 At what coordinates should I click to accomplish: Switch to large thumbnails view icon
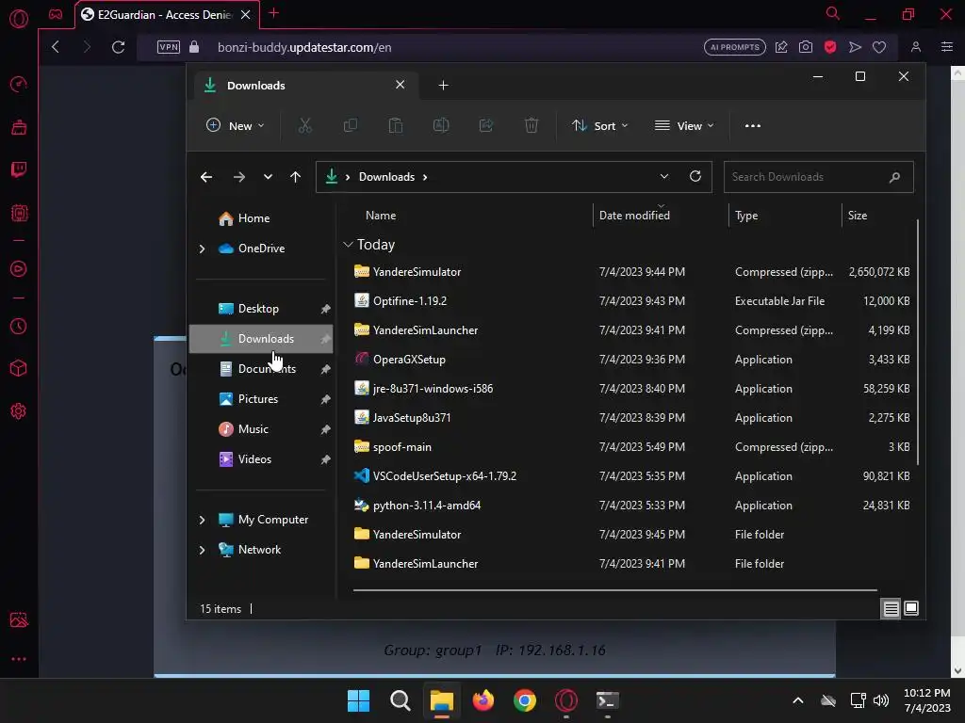tap(911, 609)
